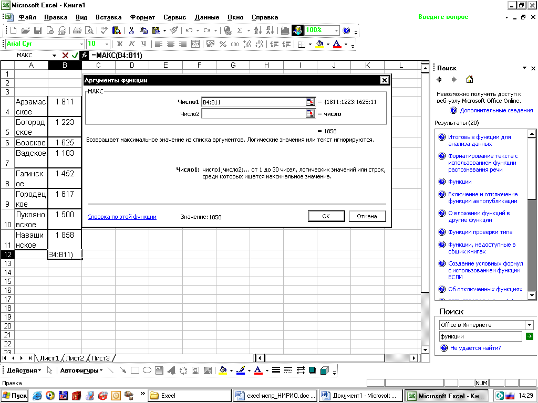Click the Undo arrow icon

pyautogui.click(x=189, y=30)
